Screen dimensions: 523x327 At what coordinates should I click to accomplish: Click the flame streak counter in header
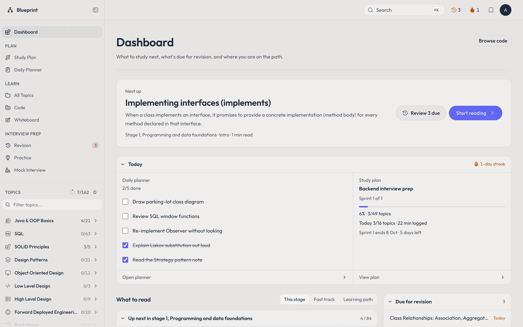pyautogui.click(x=475, y=10)
